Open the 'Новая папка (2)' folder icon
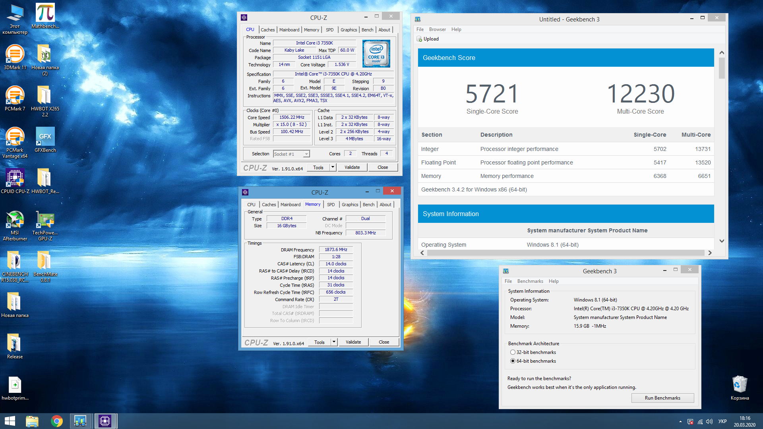 click(x=45, y=60)
